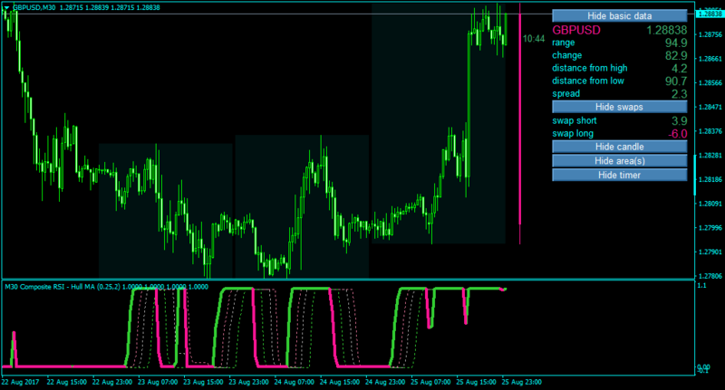Image resolution: width=725 pixels, height=390 pixels.
Task: Click the 1.28281 price scale label
Action: pyautogui.click(x=710, y=156)
